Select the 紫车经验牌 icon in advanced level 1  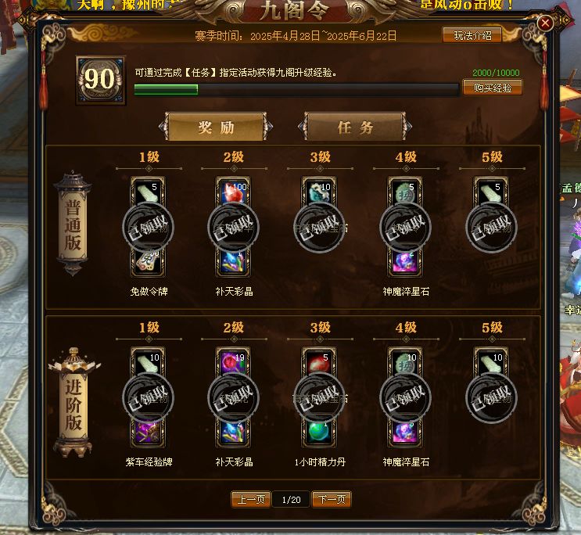click(149, 433)
